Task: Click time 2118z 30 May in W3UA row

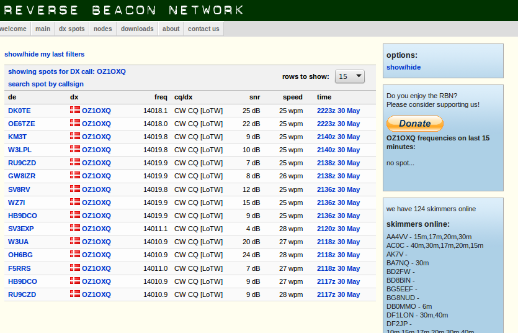Action: pos(338,242)
